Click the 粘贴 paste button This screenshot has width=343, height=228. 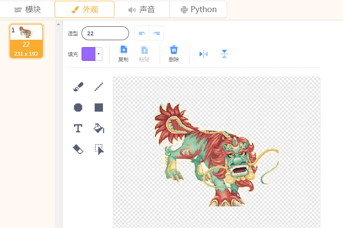point(144,54)
